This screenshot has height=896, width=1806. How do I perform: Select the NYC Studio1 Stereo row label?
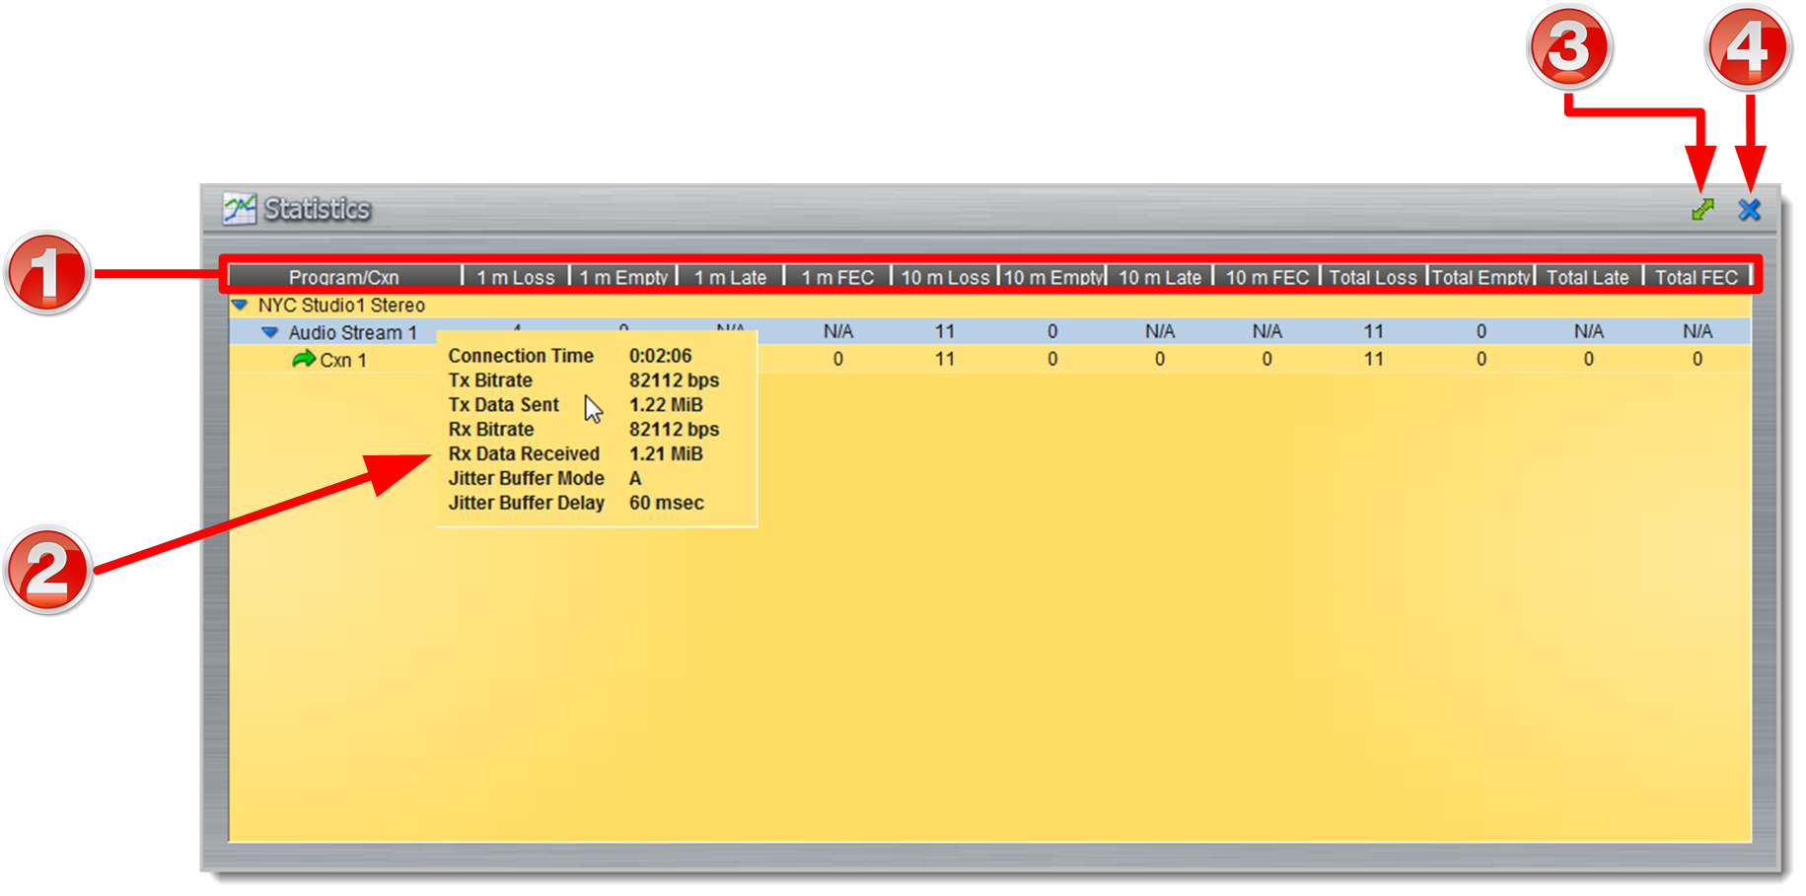pos(341,306)
